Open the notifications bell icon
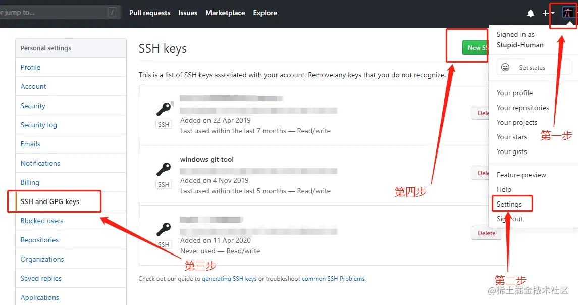 tap(530, 13)
